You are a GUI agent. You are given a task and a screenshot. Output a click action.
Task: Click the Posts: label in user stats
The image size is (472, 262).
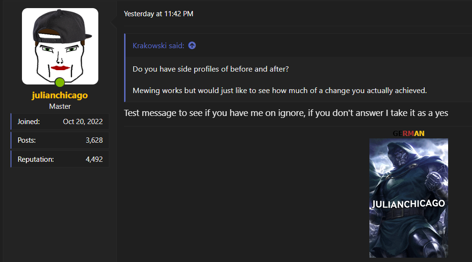tap(27, 140)
